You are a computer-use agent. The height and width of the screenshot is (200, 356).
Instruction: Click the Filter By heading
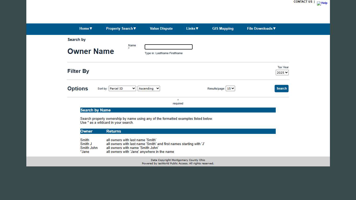[x=78, y=71]
